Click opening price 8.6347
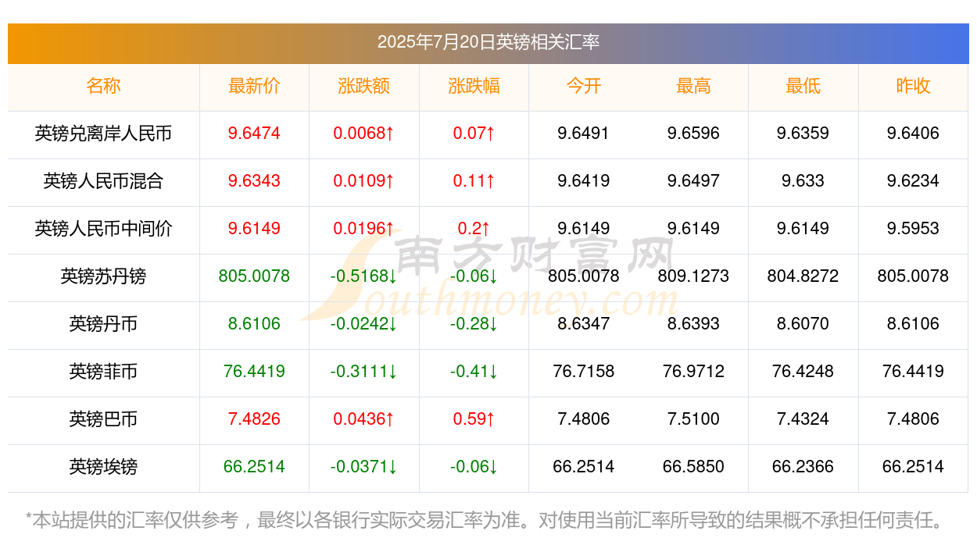This screenshot has height=545, width=977. coord(584,324)
